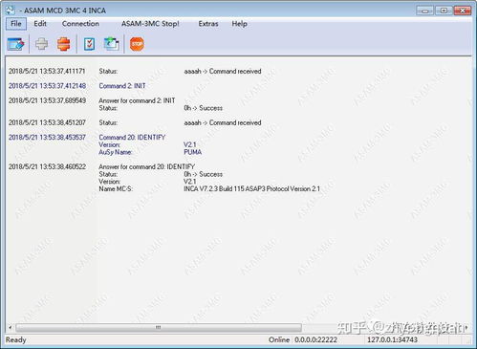Minimize the ASAM MCD 3MC 4 INCA window
The image size is (477, 349).
pyautogui.click(x=425, y=11)
